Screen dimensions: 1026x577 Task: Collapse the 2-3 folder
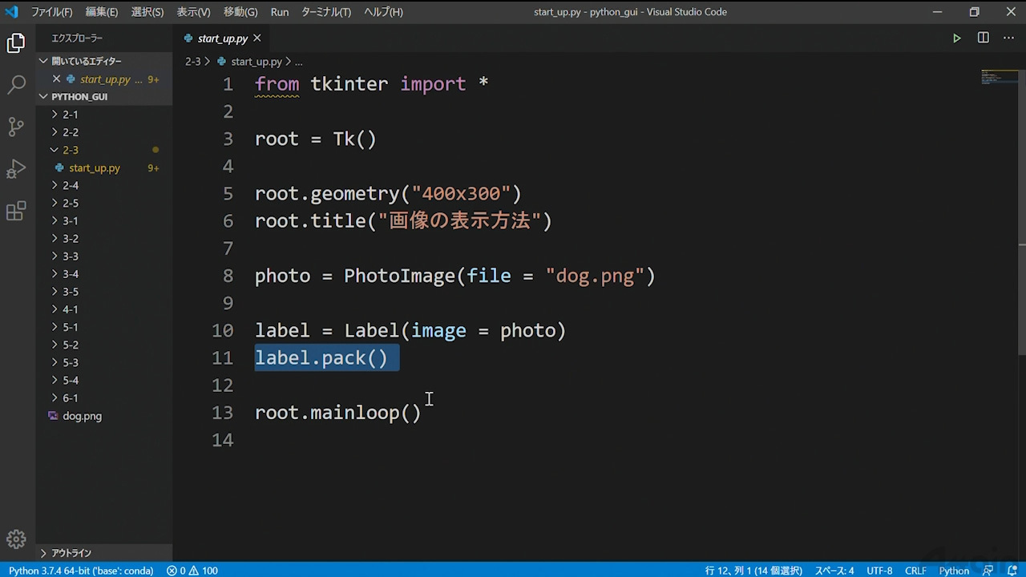(71, 150)
